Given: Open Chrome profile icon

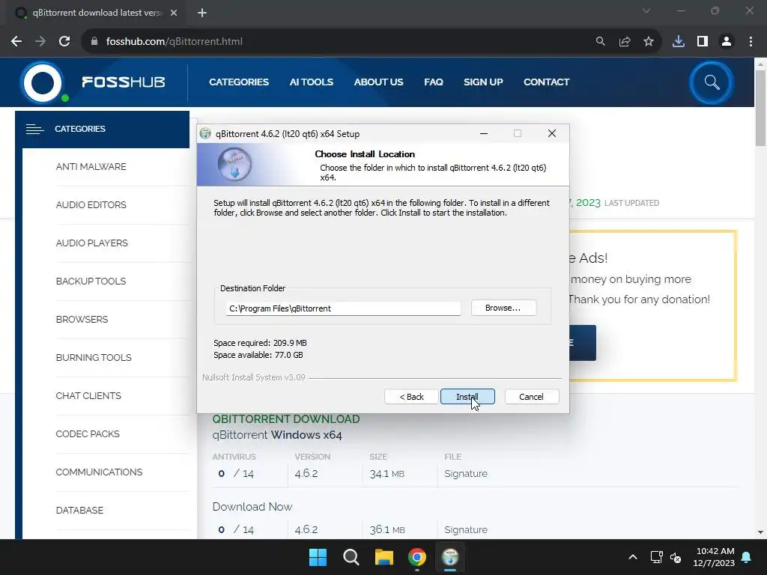Looking at the screenshot, I should pyautogui.click(x=727, y=42).
